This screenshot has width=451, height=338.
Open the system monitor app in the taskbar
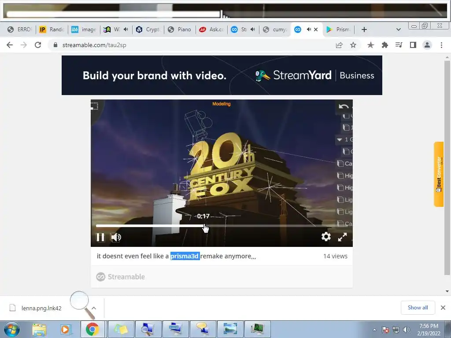(x=257, y=329)
